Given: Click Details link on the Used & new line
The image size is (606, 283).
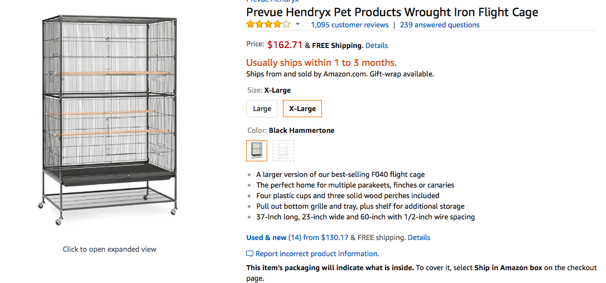Looking at the screenshot, I should tap(419, 238).
